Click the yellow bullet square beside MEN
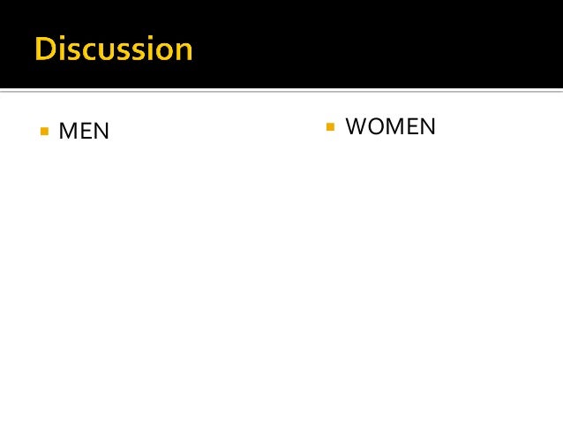The width and height of the screenshot is (563, 423). (44, 132)
